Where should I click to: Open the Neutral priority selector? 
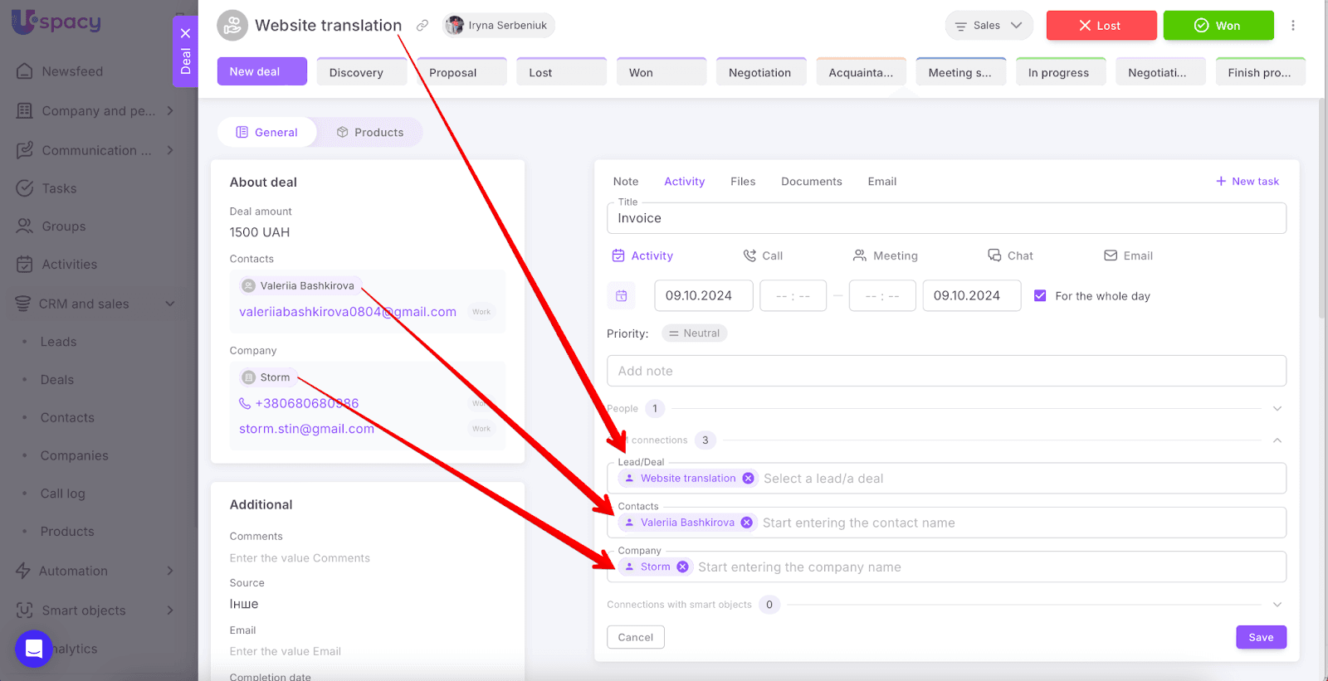(695, 333)
